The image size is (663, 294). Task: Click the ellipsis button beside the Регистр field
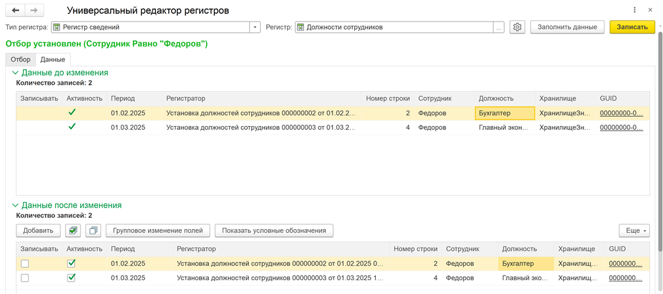pyautogui.click(x=499, y=27)
